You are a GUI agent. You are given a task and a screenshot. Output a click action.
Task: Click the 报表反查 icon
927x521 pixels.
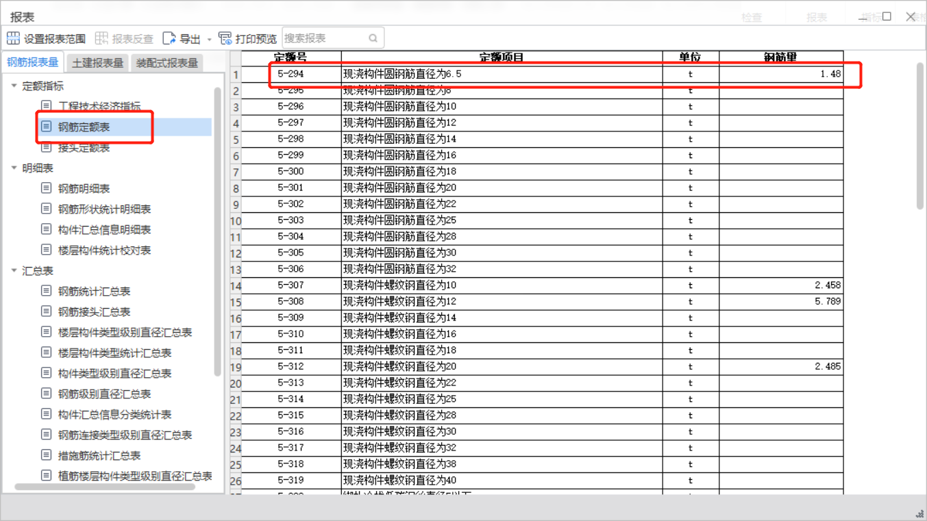click(101, 38)
